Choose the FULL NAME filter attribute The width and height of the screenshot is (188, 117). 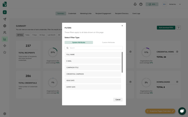point(93,54)
